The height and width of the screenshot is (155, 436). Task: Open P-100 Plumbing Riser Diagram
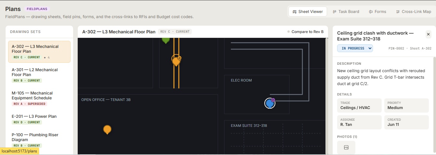[39, 140]
